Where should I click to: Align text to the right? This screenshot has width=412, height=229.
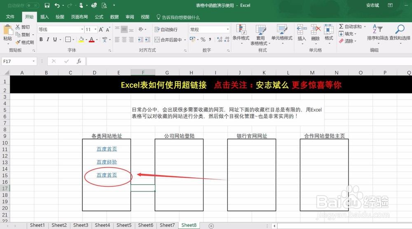(x=131, y=40)
